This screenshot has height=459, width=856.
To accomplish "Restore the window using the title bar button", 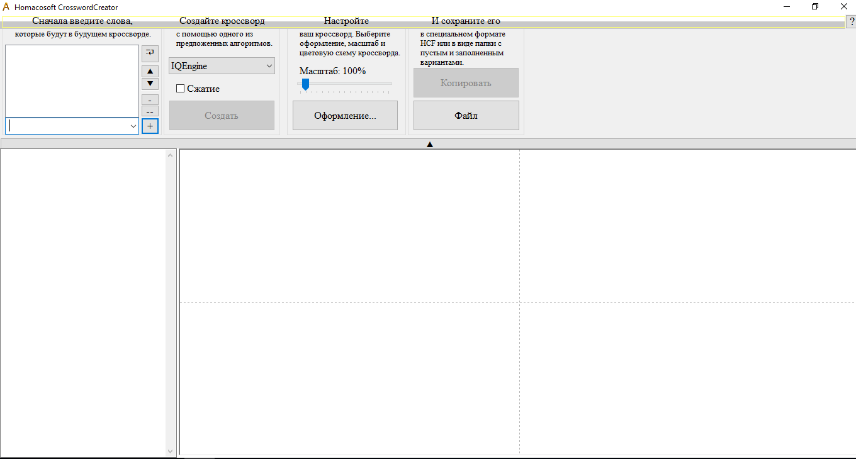I will (x=815, y=7).
